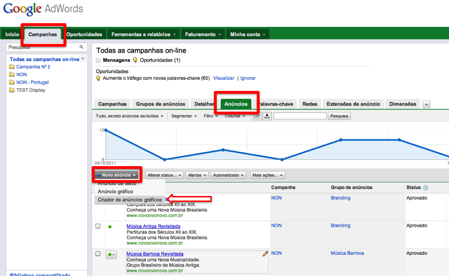
Task: Click NON campaign link in Música Barroca row
Action: (x=276, y=253)
